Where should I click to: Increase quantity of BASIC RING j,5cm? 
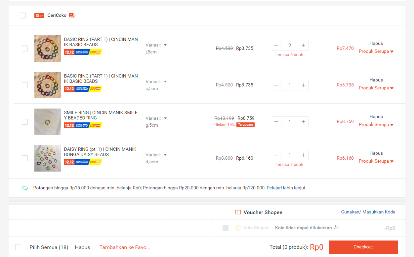click(303, 45)
